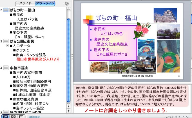Close the outline pane with X button
Image resolution: width=192 pixels, height=118 pixels.
click(66, 4)
